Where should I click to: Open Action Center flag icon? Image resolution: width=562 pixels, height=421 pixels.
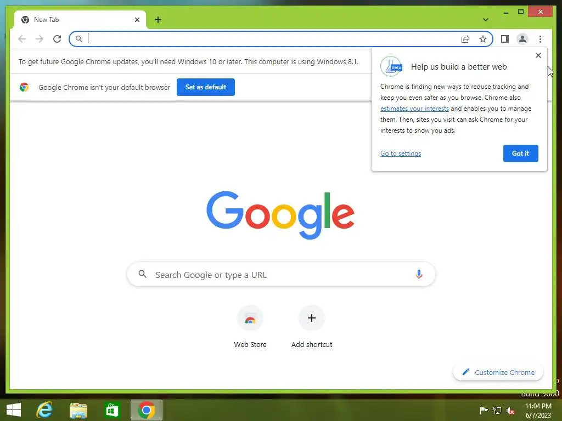click(484, 410)
